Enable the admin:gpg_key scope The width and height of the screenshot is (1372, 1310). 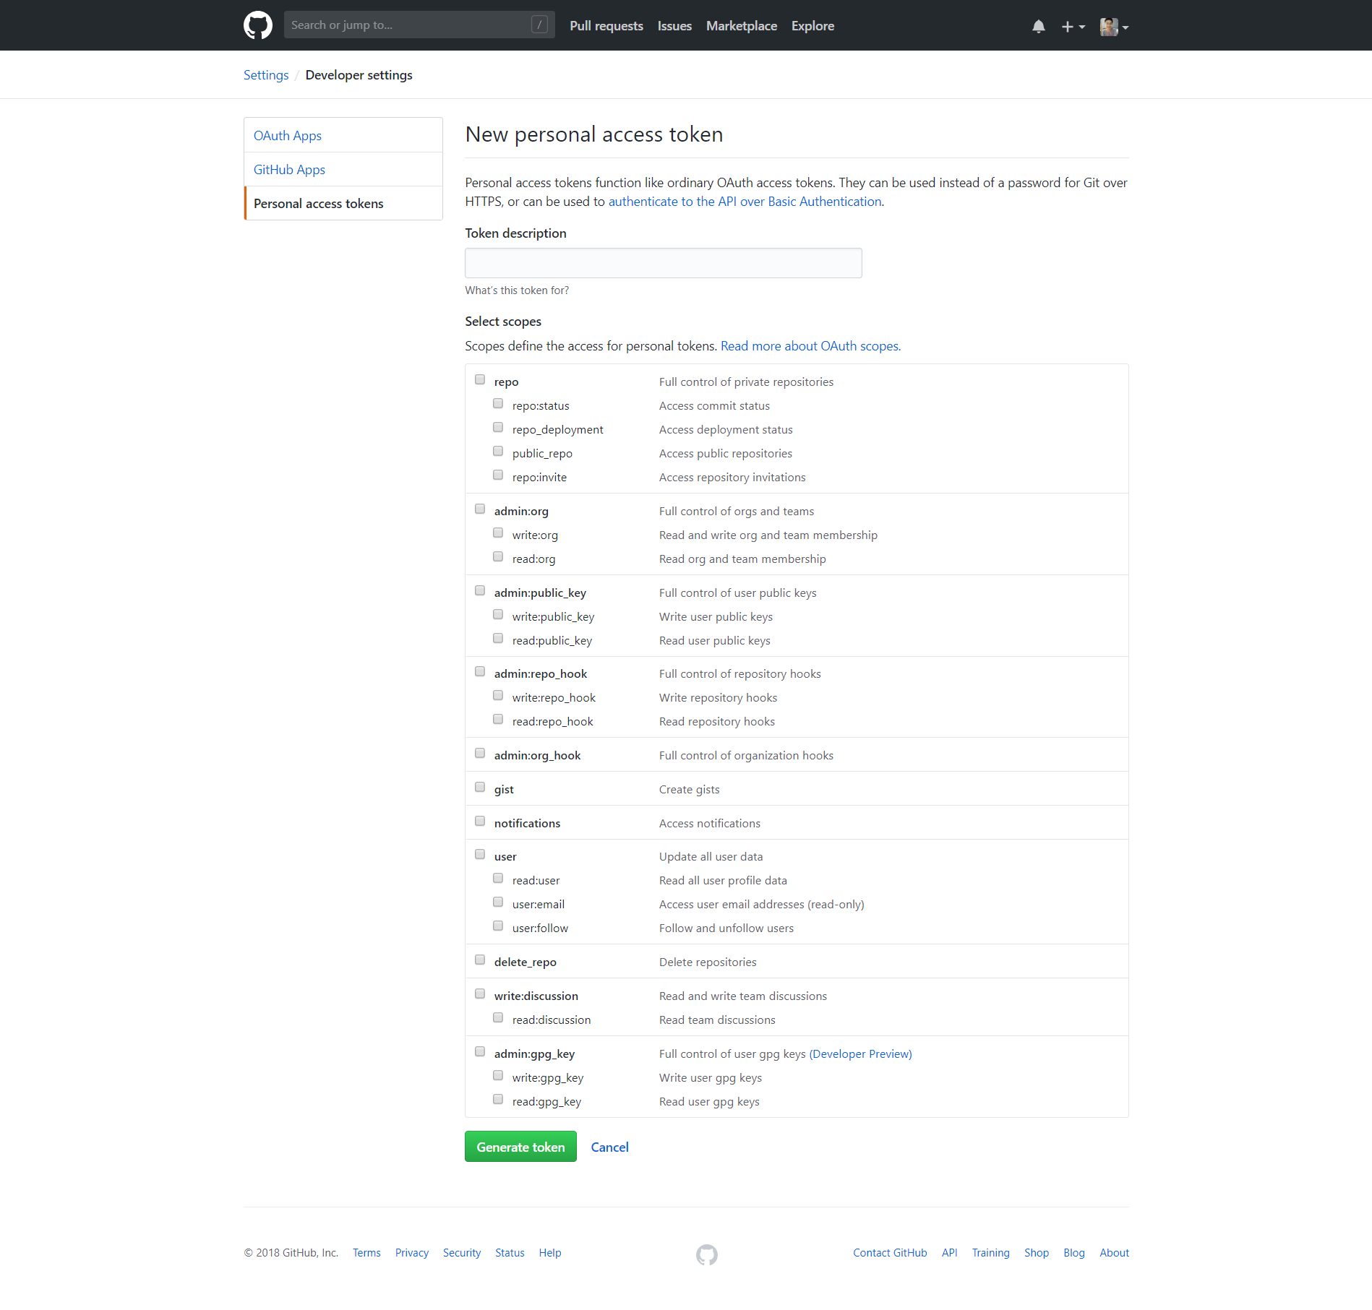point(480,1052)
